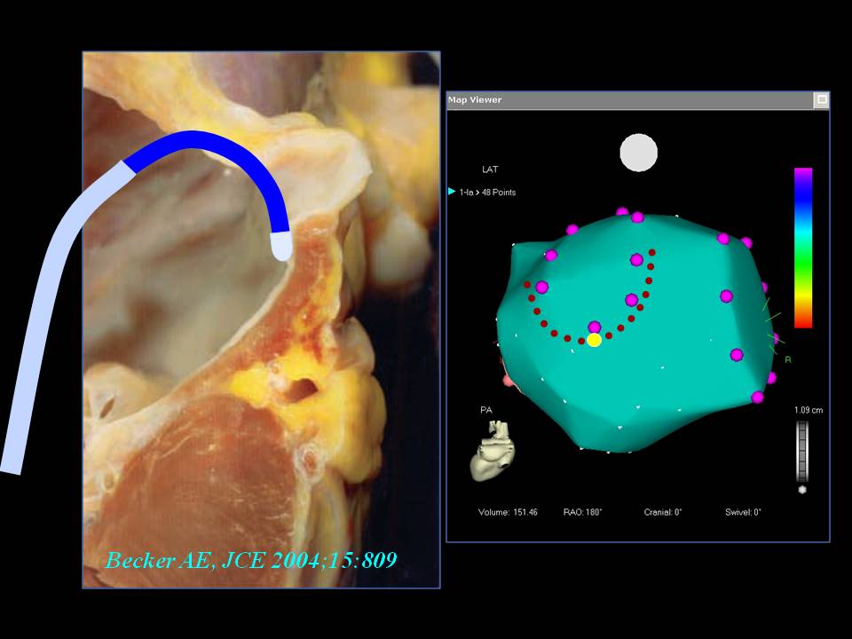Expand the 1-la map arrow
852x639 pixels.
tap(452, 192)
